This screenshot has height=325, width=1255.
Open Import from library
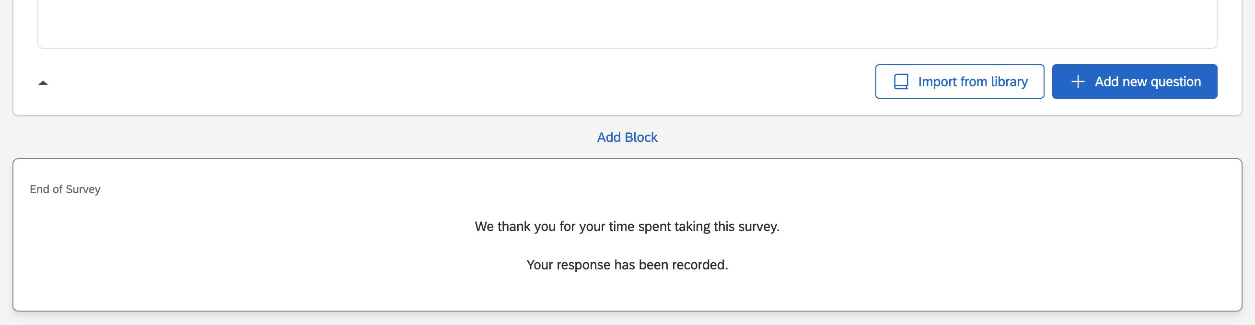coord(959,81)
